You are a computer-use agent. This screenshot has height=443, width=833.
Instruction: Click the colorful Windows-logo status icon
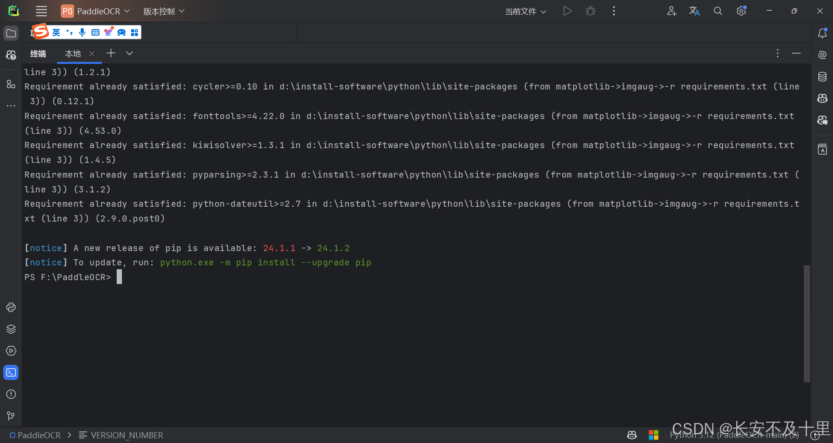click(x=653, y=435)
